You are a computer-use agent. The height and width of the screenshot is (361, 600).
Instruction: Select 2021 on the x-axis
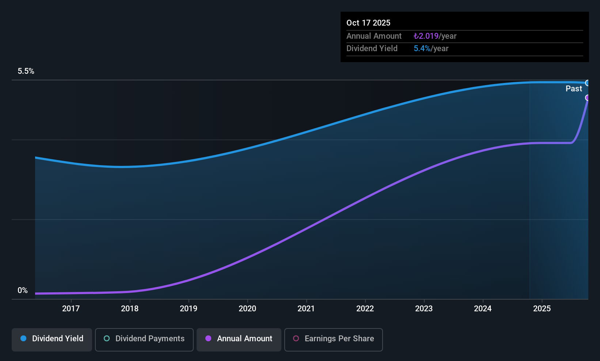tap(306, 309)
